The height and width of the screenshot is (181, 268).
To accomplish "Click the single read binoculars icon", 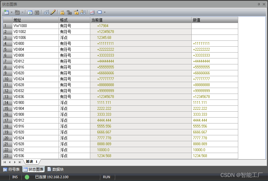I will tap(46, 12).
